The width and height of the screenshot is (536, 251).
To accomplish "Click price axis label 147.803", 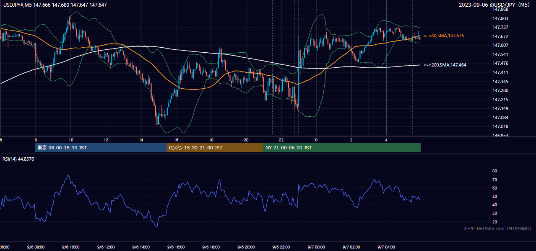I will tap(501, 18).
